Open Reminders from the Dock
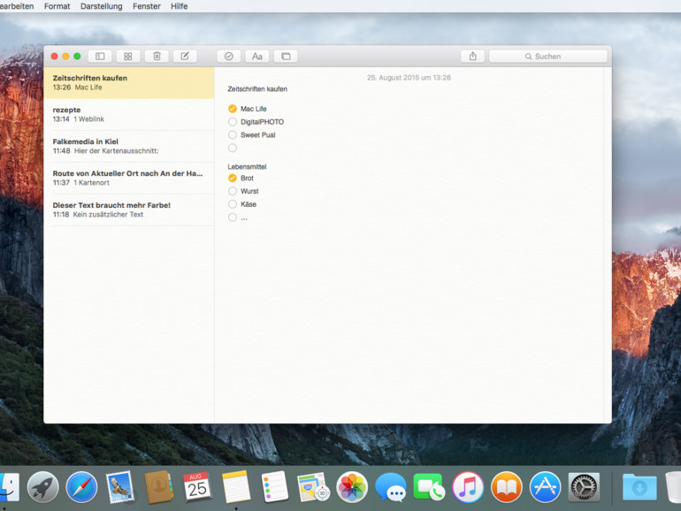This screenshot has width=681, height=511. 274,487
